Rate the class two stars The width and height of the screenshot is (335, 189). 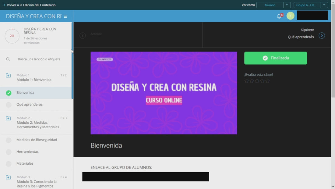252,81
